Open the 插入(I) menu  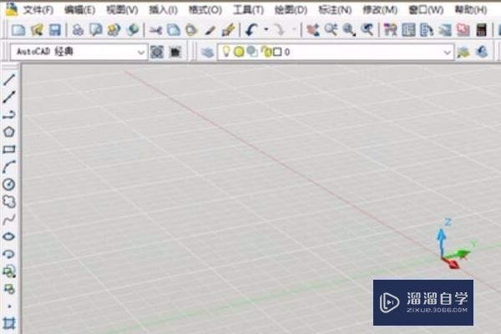(164, 10)
